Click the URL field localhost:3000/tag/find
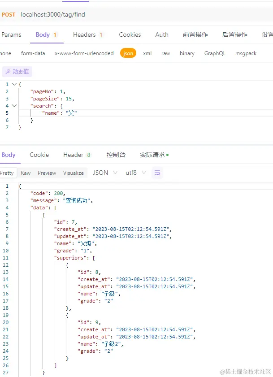Viewport: 273px width, 377px height. [53, 14]
